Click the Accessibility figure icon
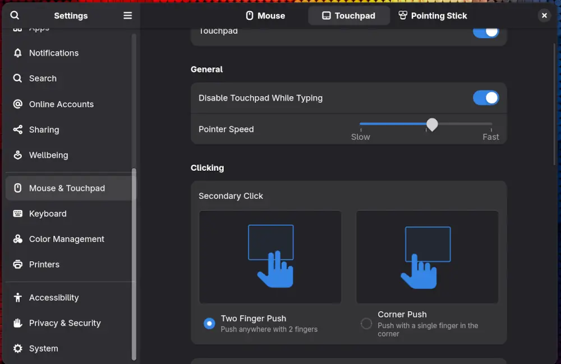The width and height of the screenshot is (561, 364). [17, 297]
